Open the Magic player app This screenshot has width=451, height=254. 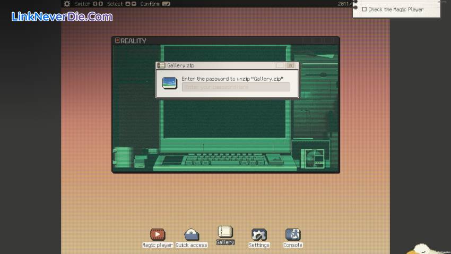[158, 234]
